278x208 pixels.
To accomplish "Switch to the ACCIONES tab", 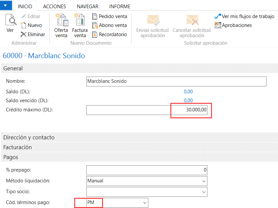I will 54,6.
